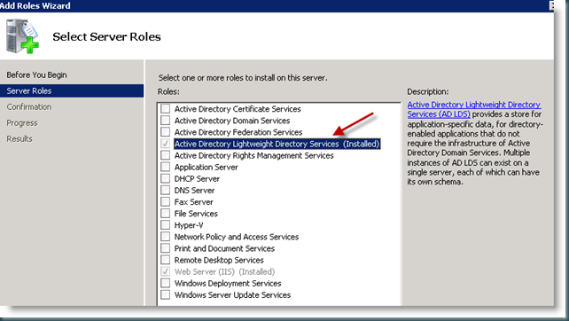Select the Progress step in sidebar
This screenshot has width=569, height=321.
22,122
